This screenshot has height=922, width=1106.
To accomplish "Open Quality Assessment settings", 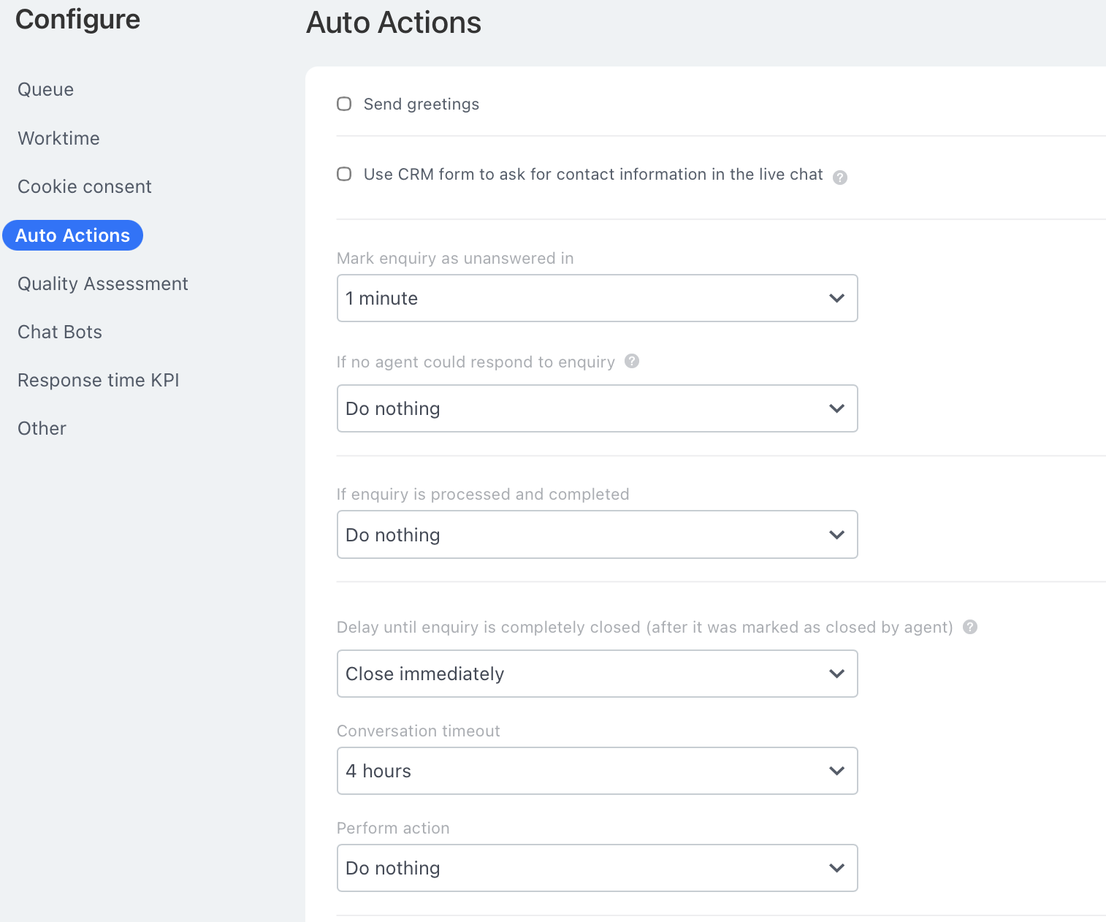I will click(x=103, y=283).
